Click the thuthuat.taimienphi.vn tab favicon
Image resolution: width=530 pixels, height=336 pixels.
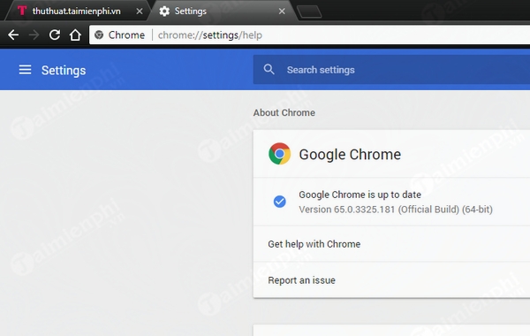[22, 11]
